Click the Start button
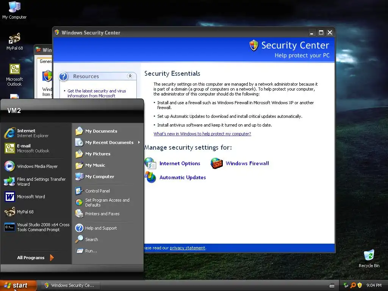388x291 pixels. pyautogui.click(x=18, y=285)
